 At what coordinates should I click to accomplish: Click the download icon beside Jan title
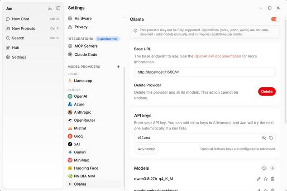(x=50, y=8)
